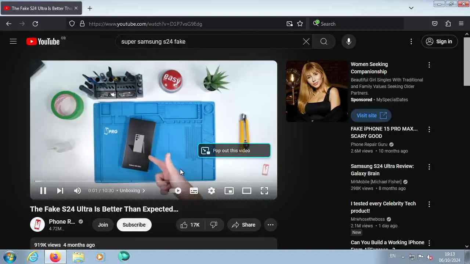Like the video with 17K thumbs-up
470x264 pixels.
190,225
